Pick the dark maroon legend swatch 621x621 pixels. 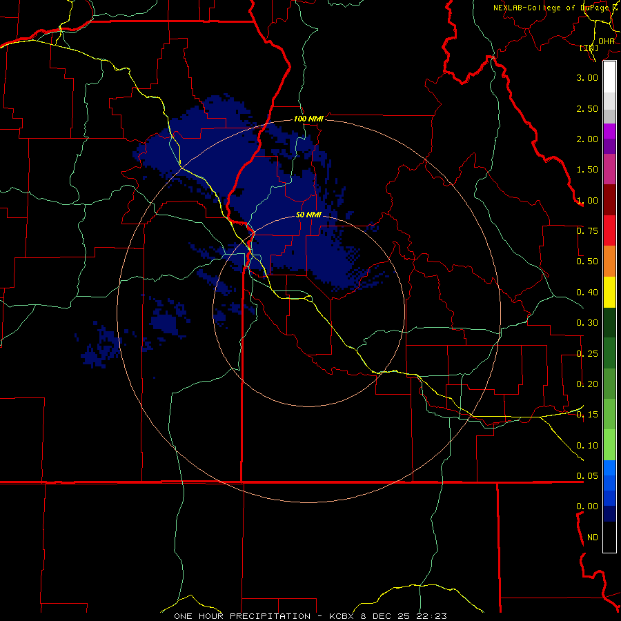(x=609, y=200)
